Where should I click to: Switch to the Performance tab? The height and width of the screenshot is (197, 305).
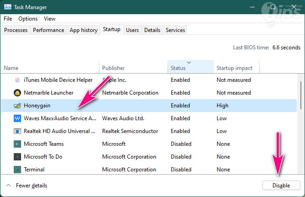pyautogui.click(x=49, y=30)
